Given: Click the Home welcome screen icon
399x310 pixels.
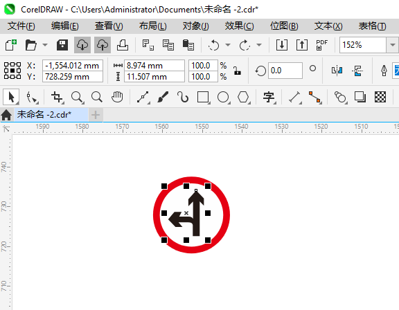Looking at the screenshot, I should 6,115.
